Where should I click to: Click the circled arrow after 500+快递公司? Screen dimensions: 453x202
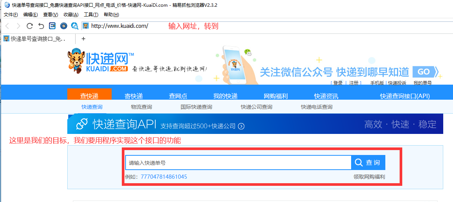click(241, 126)
